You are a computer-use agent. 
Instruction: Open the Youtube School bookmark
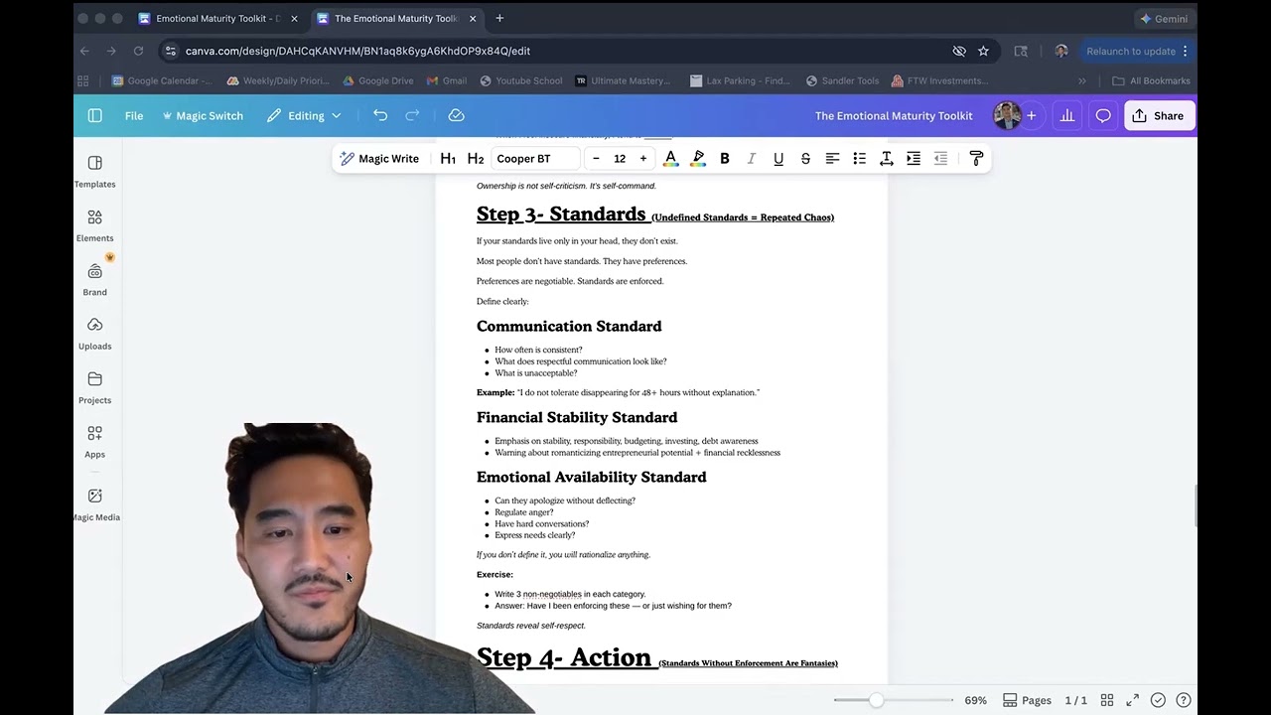point(521,80)
